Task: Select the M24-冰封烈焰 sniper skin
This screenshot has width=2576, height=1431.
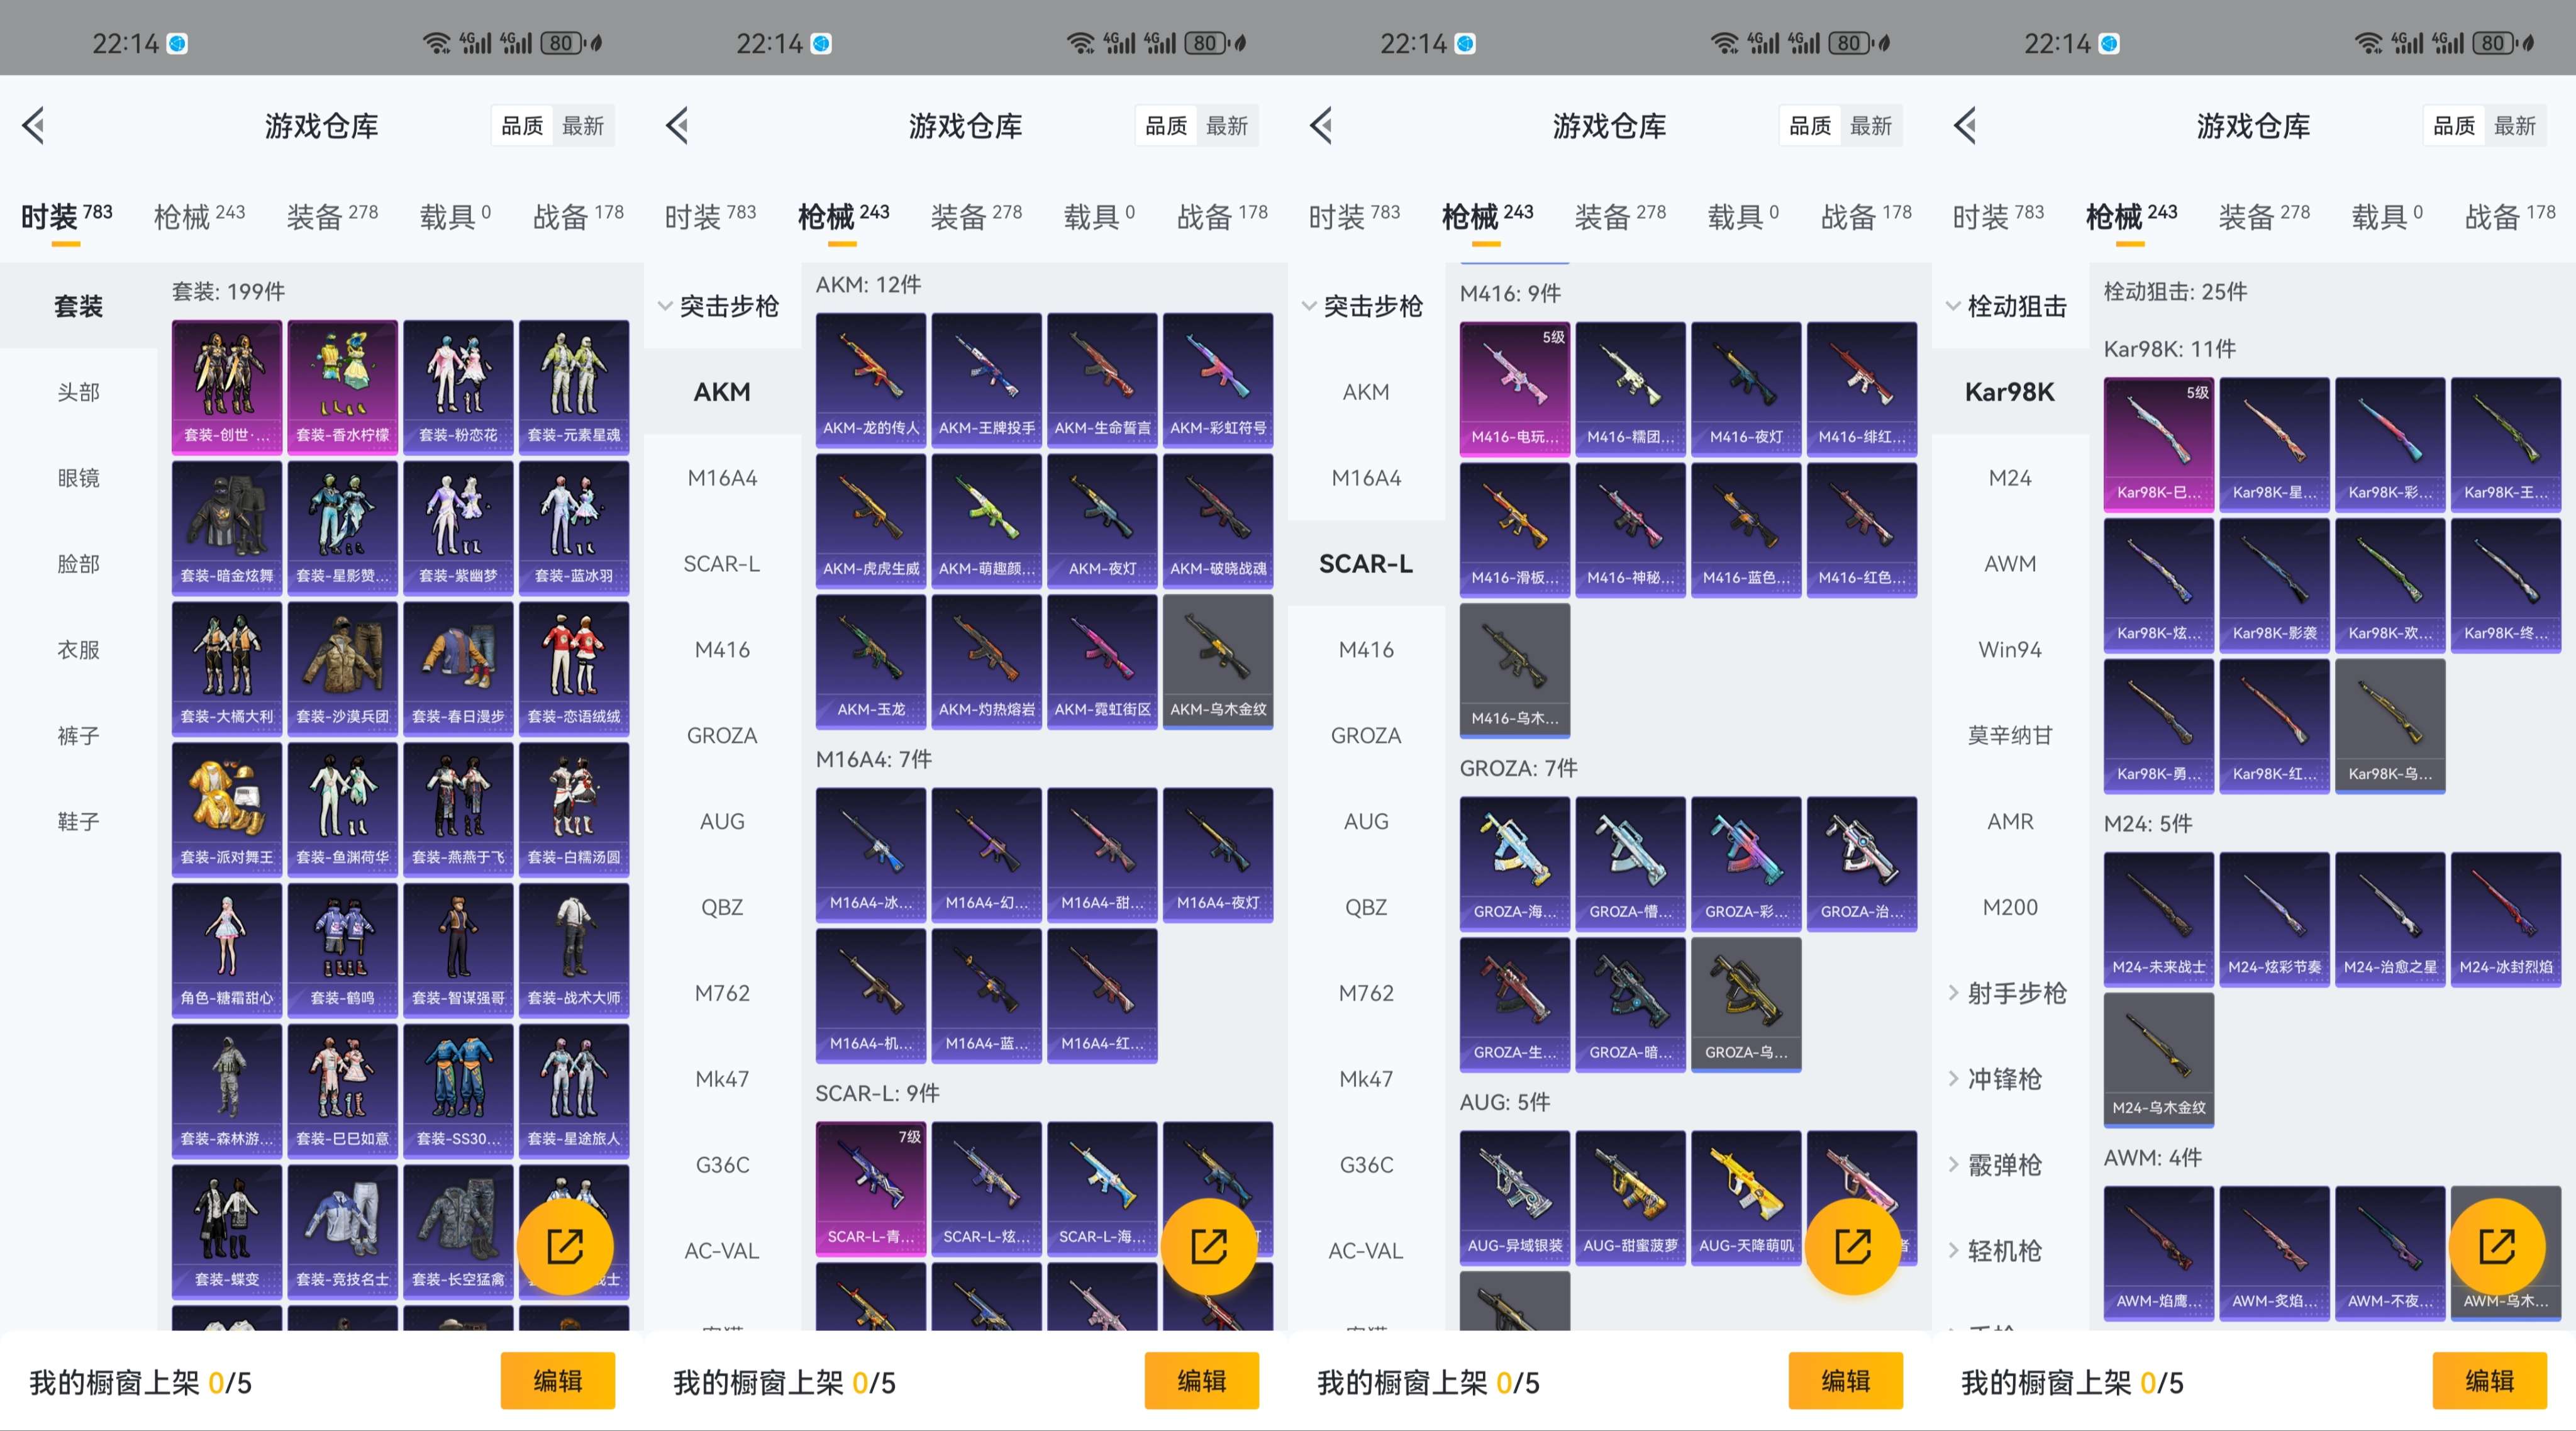Action: point(2506,920)
